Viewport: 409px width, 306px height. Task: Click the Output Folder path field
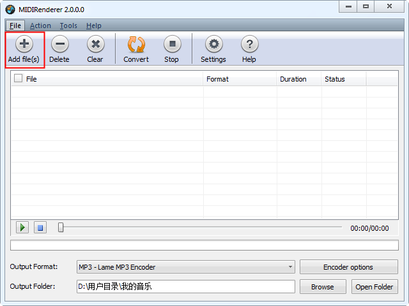(185, 287)
